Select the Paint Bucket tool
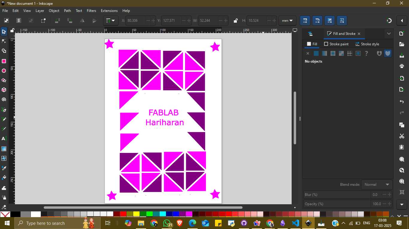Screen dimensions: 409x229 (x=4, y=178)
